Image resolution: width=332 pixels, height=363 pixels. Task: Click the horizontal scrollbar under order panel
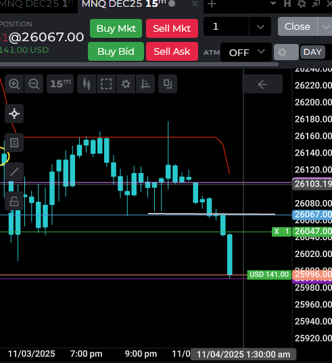[139, 65]
